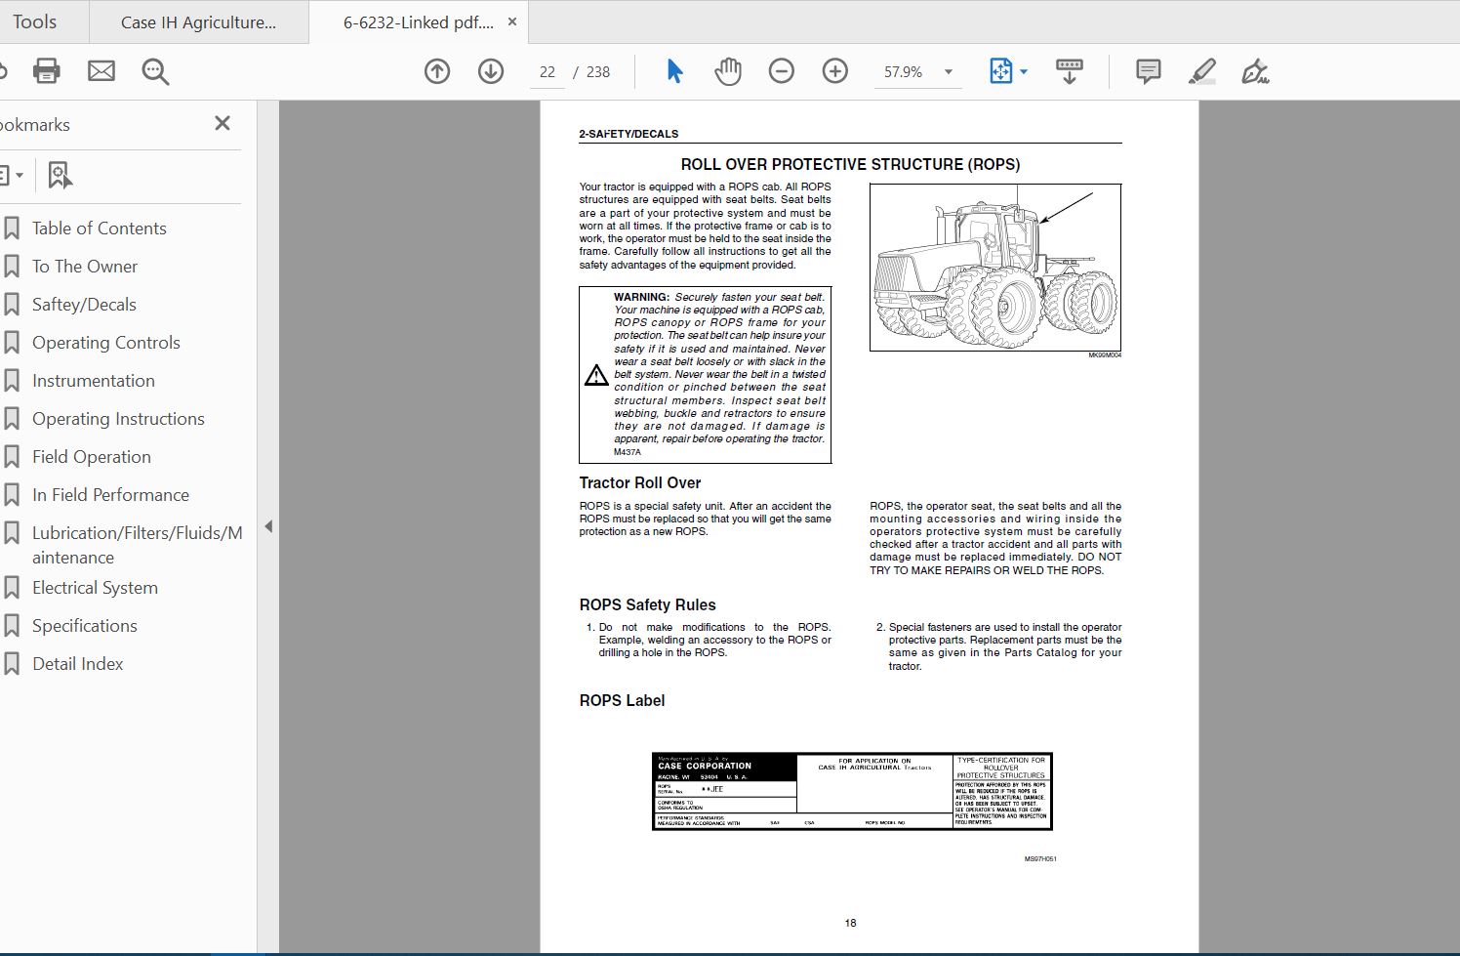Screen dimensions: 1460x956
Task: Close the Bookmarks panel
Action: click(223, 123)
